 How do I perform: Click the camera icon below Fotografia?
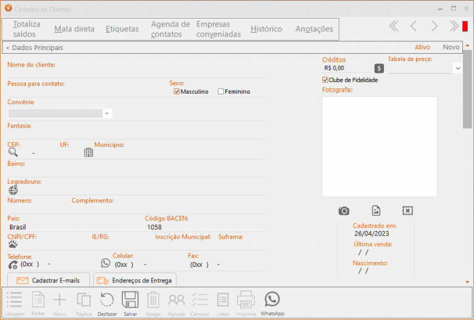point(344,211)
